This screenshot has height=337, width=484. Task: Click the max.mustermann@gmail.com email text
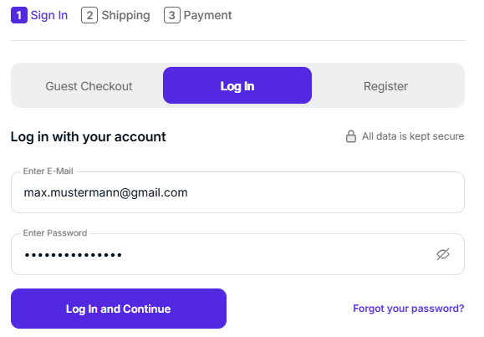pos(106,192)
